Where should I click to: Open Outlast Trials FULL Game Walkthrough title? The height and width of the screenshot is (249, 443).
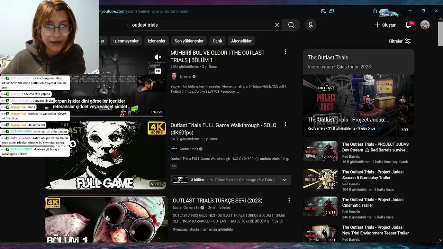pos(223,129)
